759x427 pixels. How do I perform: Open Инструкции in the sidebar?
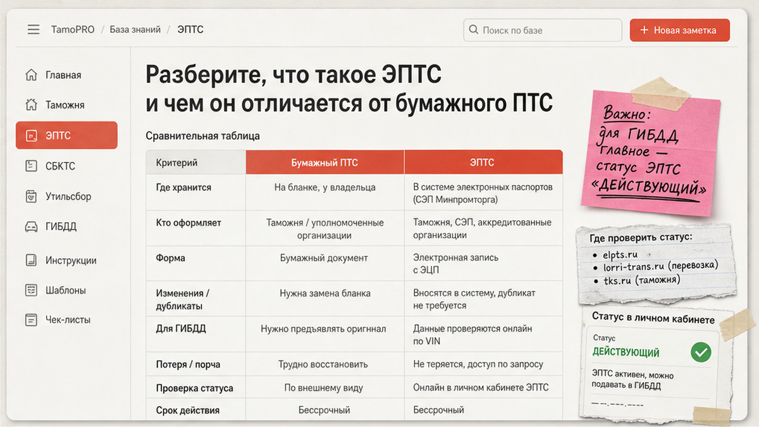pos(66,260)
